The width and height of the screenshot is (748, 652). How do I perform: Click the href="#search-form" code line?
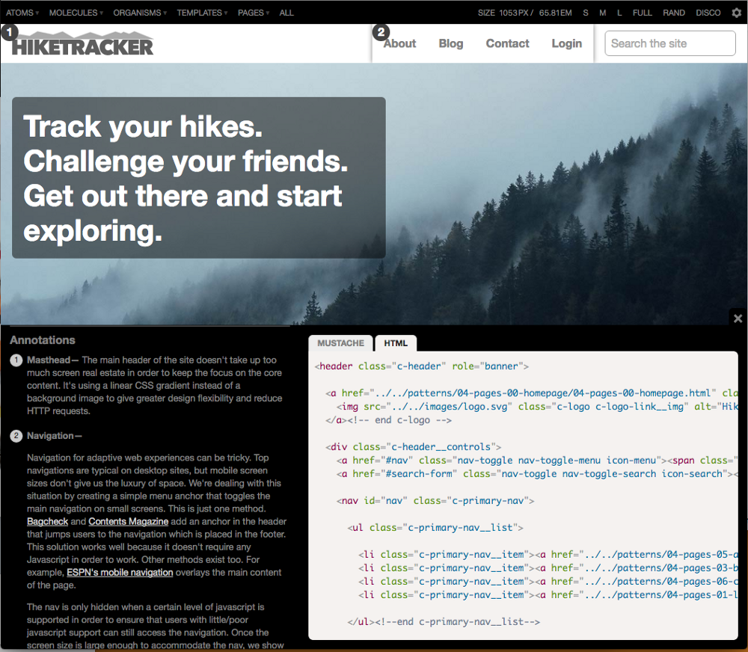click(536, 474)
